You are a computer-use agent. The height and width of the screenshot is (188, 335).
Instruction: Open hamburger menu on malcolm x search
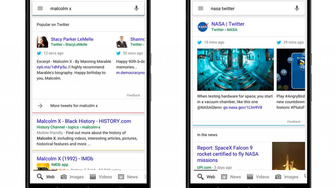pos(40,8)
